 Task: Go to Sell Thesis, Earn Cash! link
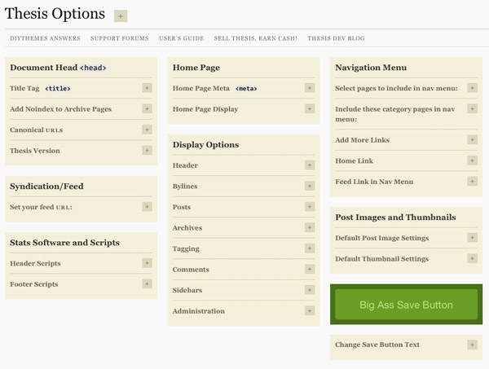(255, 38)
